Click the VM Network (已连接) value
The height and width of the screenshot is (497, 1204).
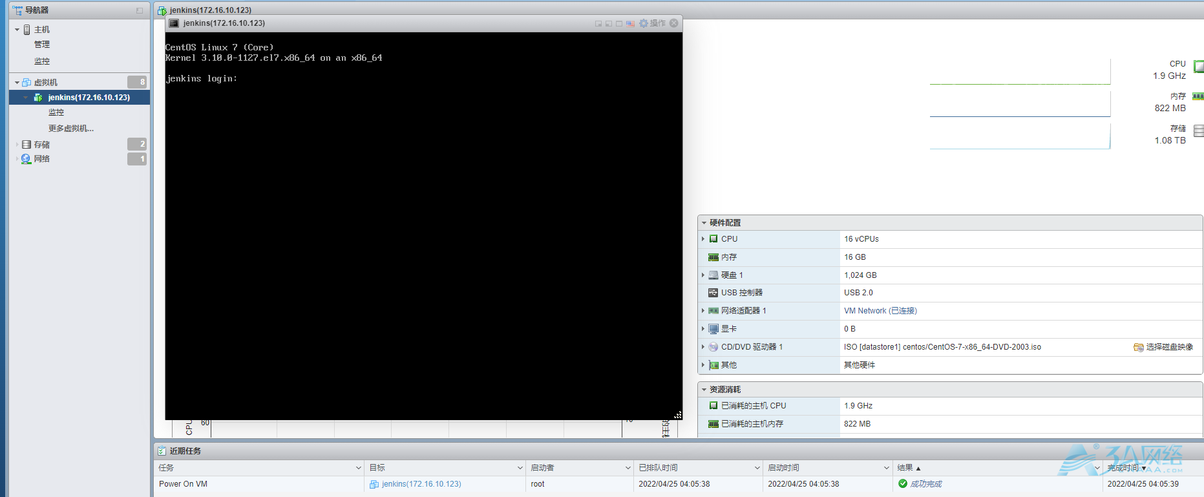pos(880,311)
